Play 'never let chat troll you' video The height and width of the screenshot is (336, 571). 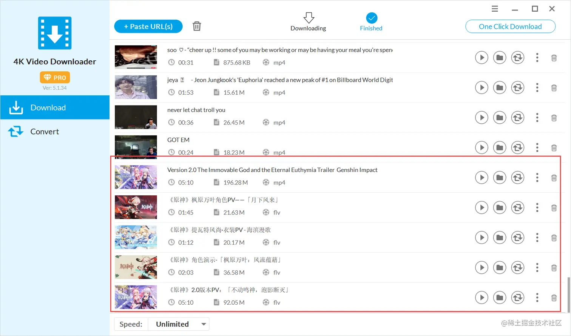481,118
